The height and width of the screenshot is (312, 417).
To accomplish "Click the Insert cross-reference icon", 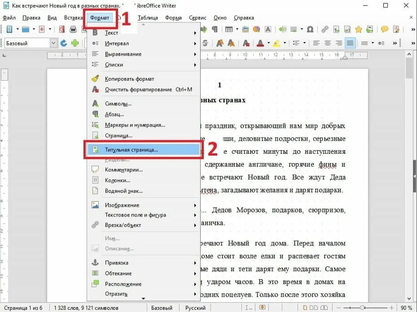I will pyautogui.click(x=370, y=29).
